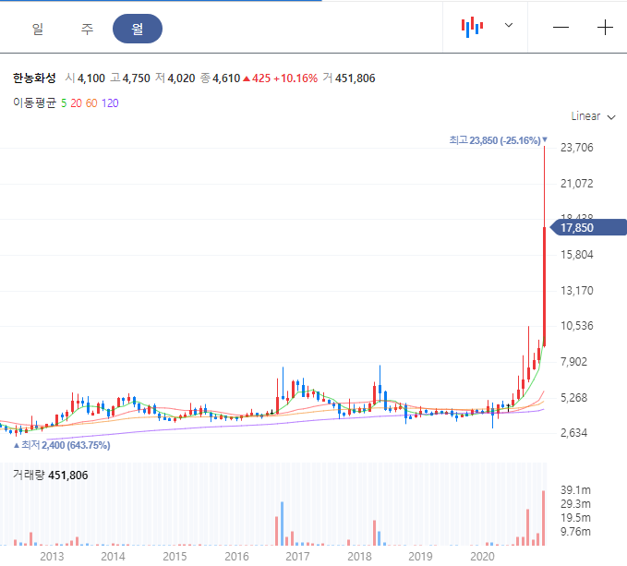Click the 2013 year axis label
627x566 pixels.
pos(52,557)
